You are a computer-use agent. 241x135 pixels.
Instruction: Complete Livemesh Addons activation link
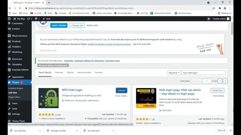pyautogui.click(x=92, y=61)
